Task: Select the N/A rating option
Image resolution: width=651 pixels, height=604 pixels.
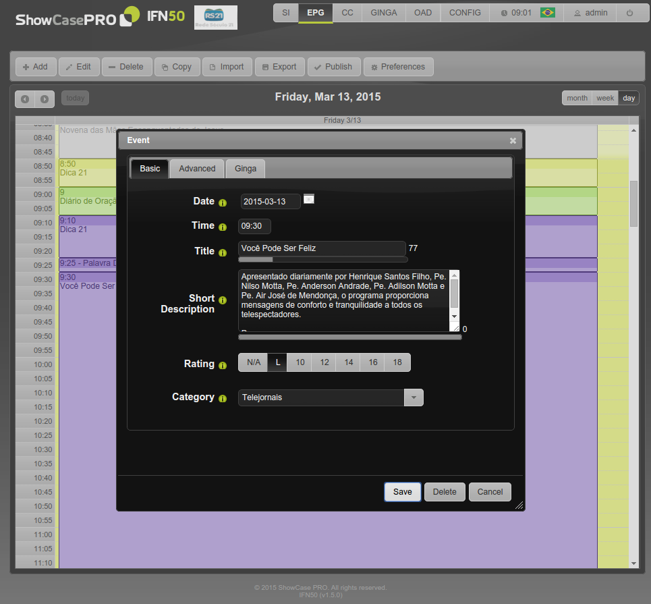Action: click(253, 362)
